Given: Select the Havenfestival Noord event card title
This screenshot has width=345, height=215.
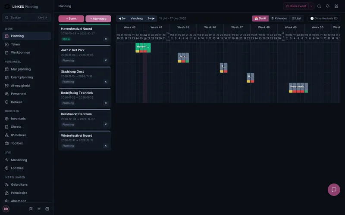Looking at the screenshot, I should click(x=77, y=29).
